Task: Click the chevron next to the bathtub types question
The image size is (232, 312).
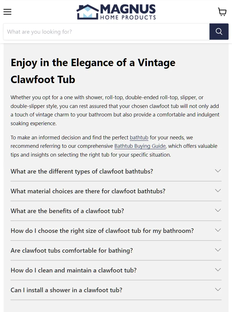Action: coord(218,171)
